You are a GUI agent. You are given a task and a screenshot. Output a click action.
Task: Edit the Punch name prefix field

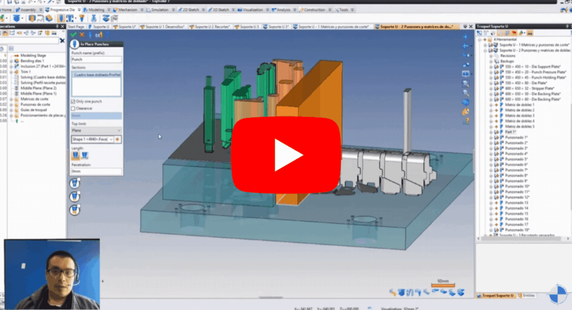coord(96,59)
